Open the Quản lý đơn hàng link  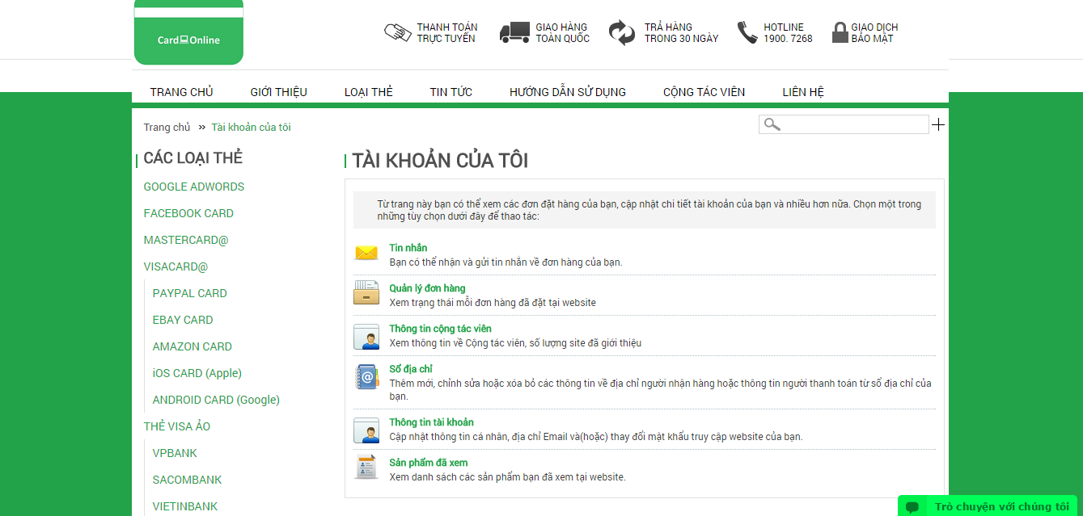tap(428, 288)
